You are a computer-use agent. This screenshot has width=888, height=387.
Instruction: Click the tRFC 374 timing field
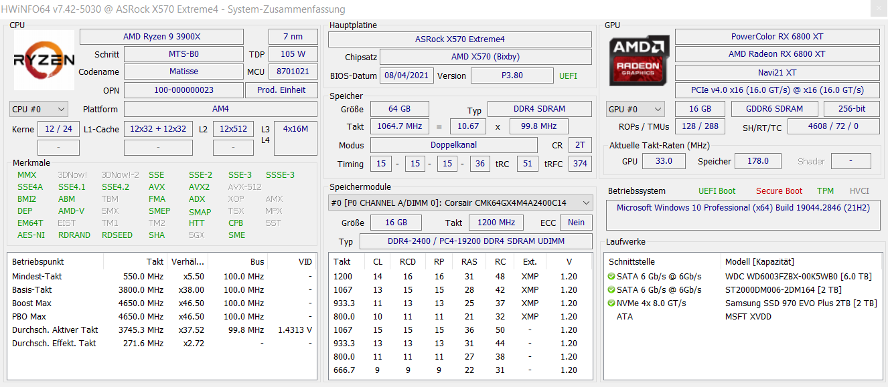click(580, 164)
